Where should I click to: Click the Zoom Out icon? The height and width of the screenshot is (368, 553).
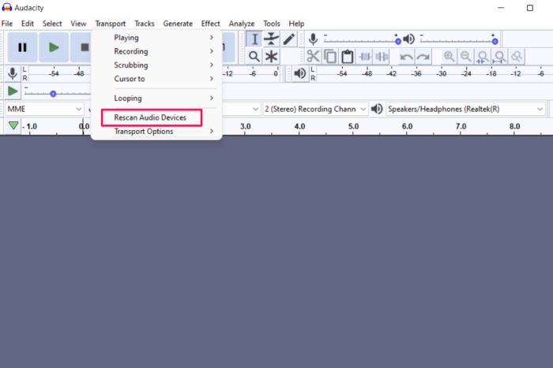coord(465,56)
